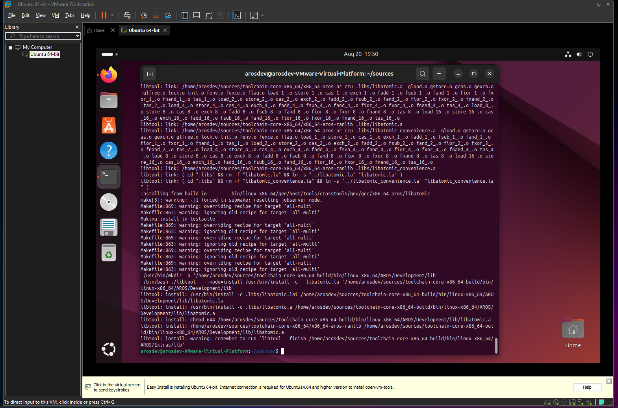This screenshot has width=618, height=408.
Task: Open the Tabs menu
Action: [x=70, y=15]
